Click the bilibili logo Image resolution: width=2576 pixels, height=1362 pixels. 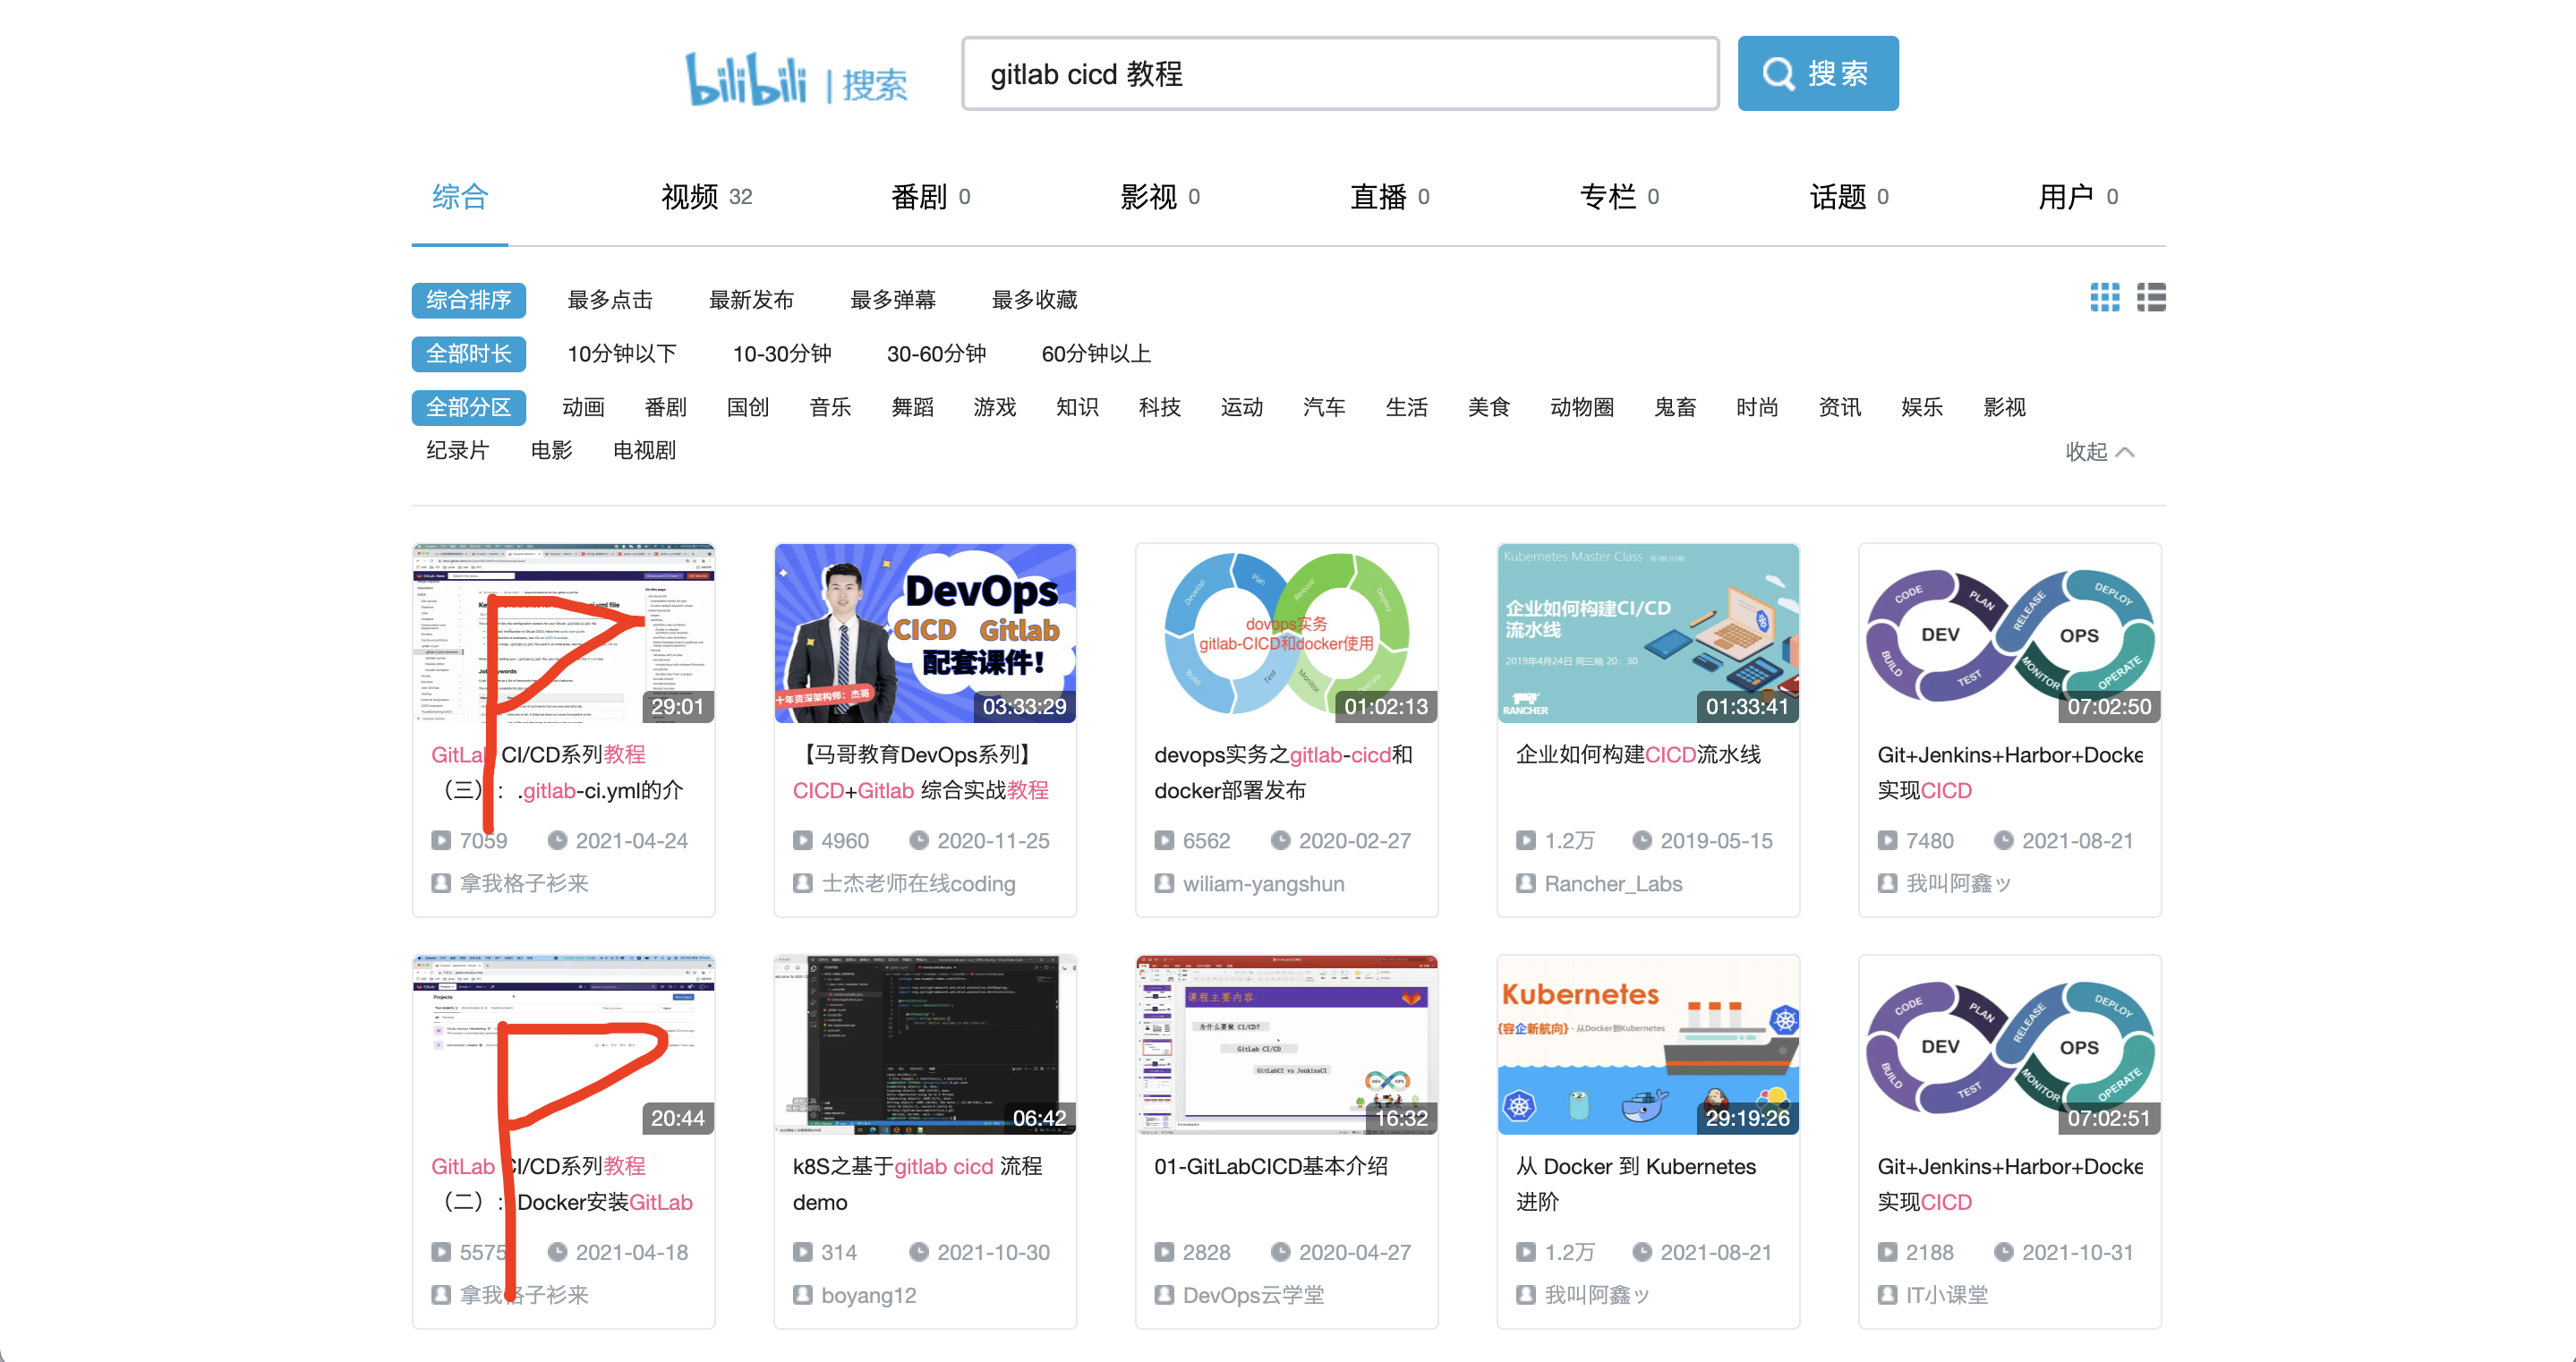(745, 78)
